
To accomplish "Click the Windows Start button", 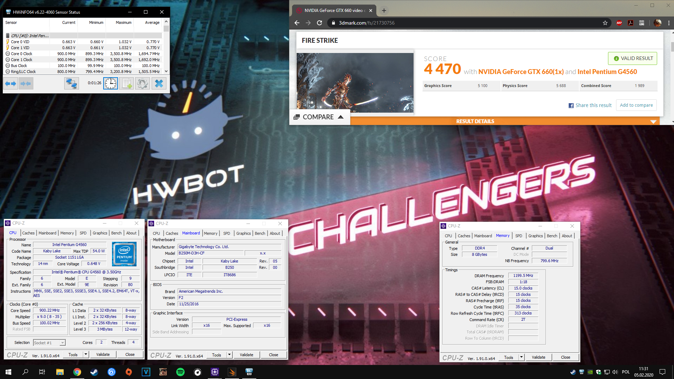I will (8, 372).
